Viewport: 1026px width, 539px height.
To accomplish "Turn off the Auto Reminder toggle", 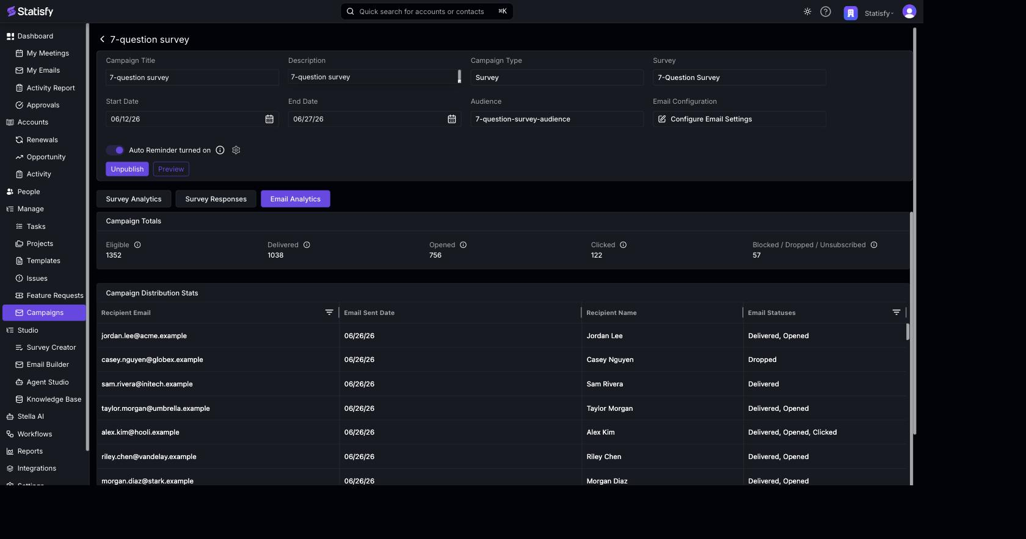I will click(x=115, y=150).
